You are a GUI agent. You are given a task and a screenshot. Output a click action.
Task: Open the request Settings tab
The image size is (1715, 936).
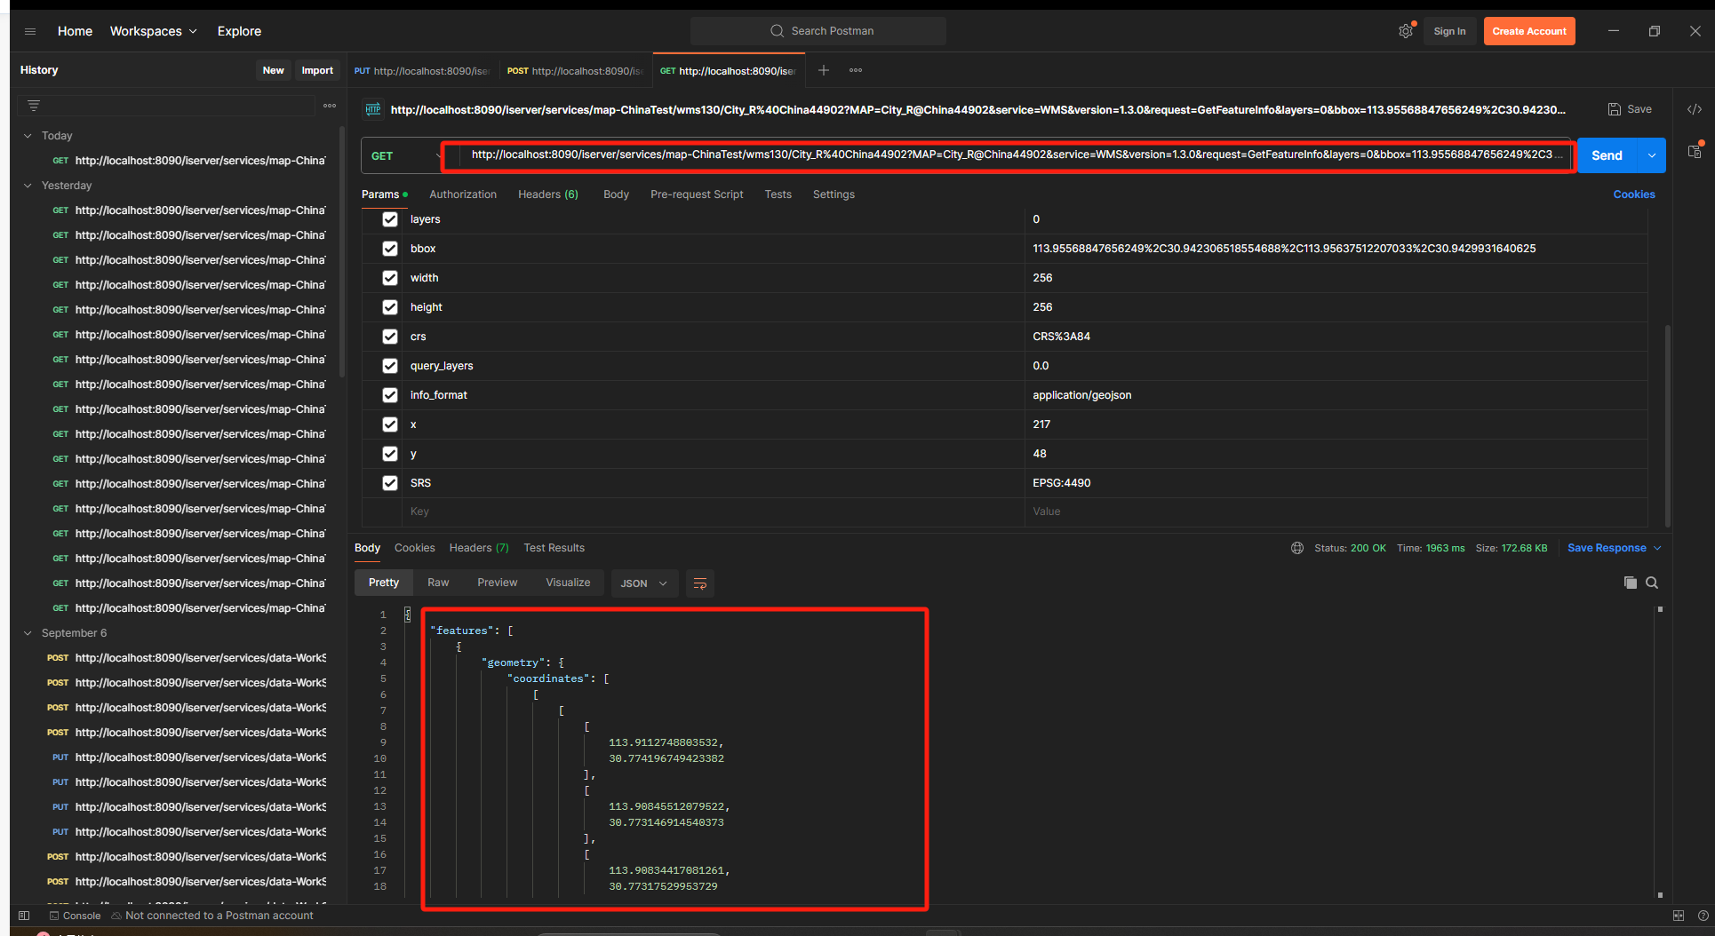point(834,194)
